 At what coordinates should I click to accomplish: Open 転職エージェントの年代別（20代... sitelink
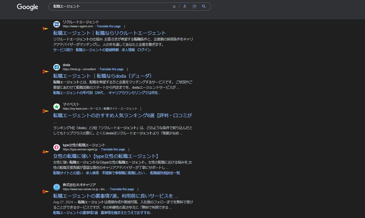[80, 93]
